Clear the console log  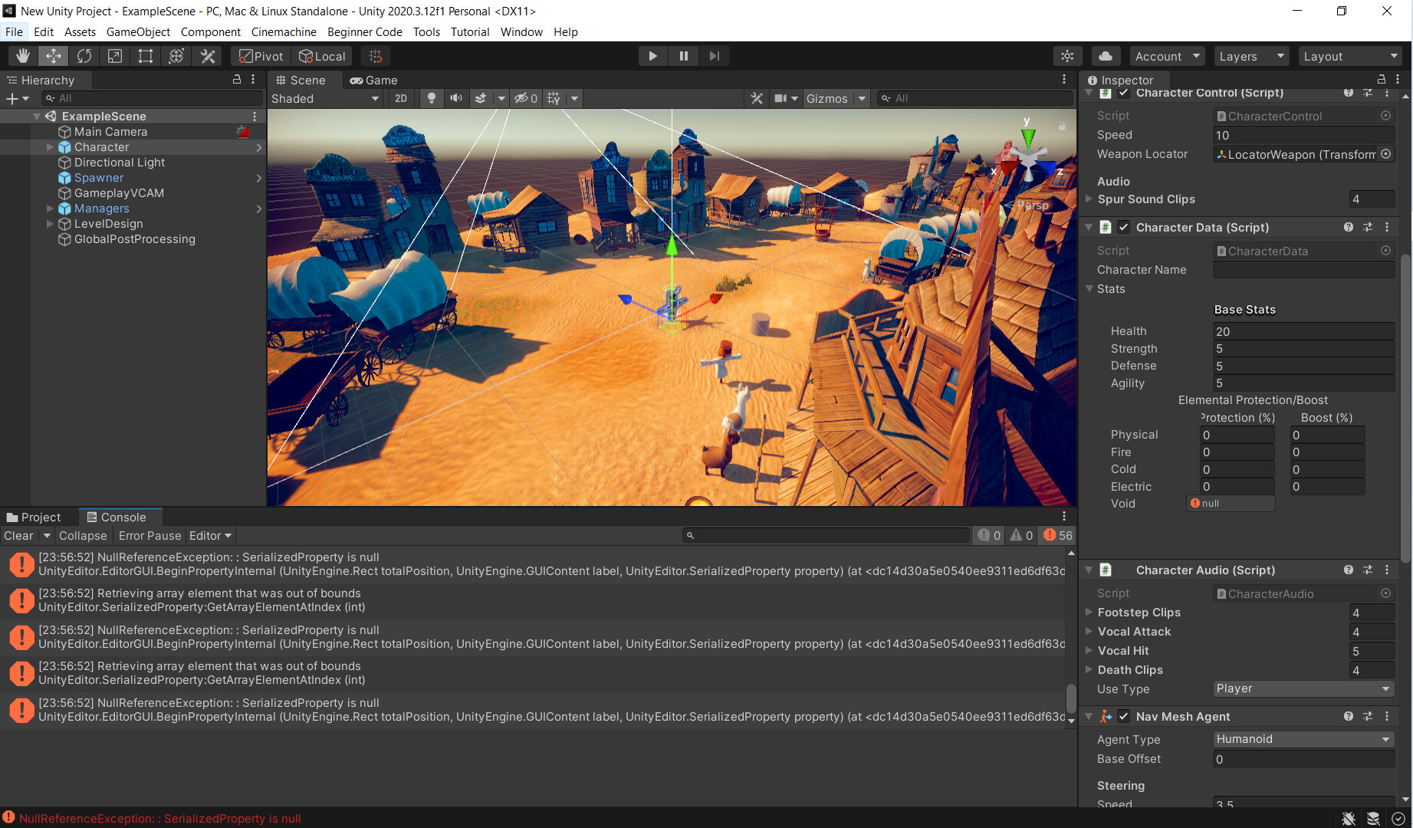[x=18, y=535]
